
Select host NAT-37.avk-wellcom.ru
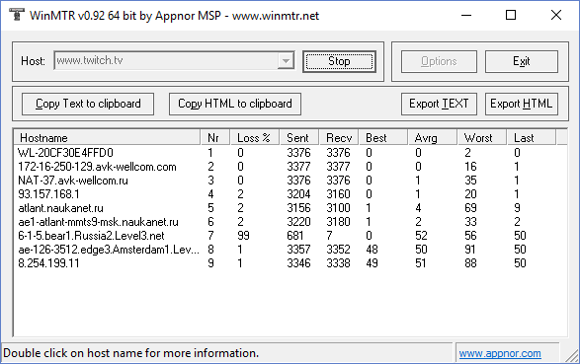73,181
